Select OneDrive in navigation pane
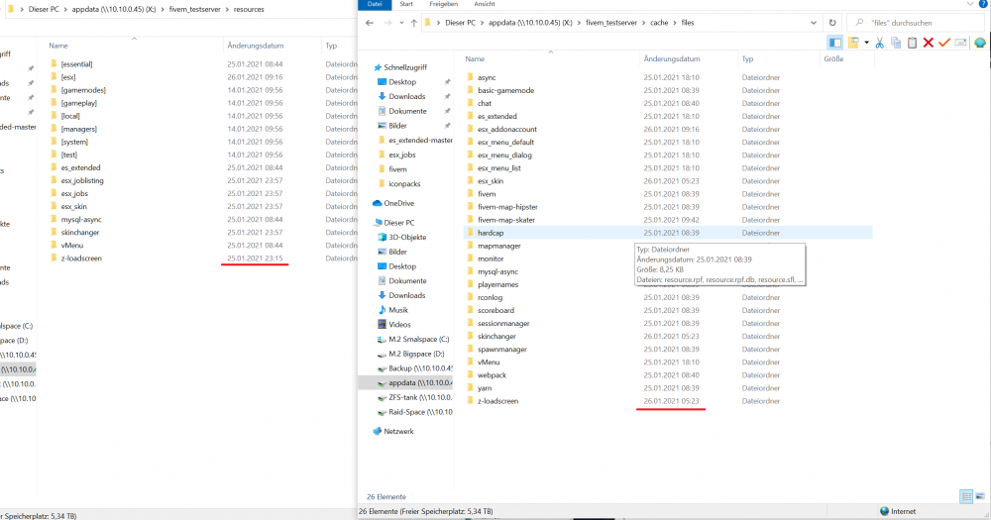The width and height of the screenshot is (991, 520). tap(398, 203)
